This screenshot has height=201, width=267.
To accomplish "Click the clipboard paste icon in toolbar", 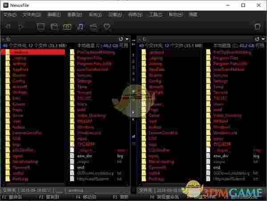I will [x=54, y=27].
